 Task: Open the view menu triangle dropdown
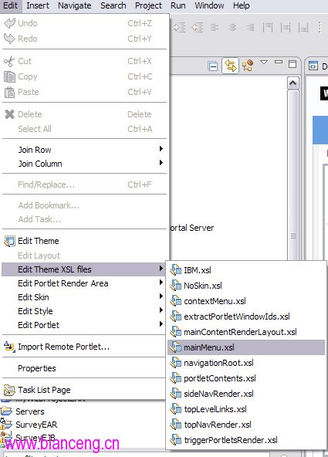264,63
